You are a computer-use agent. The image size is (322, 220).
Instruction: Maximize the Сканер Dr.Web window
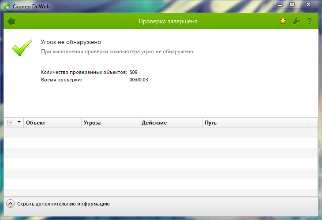pos(292,4)
